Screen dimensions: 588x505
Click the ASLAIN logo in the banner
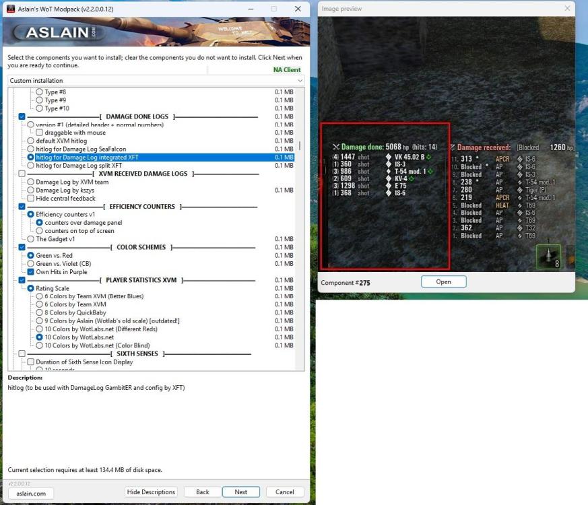[x=58, y=32]
